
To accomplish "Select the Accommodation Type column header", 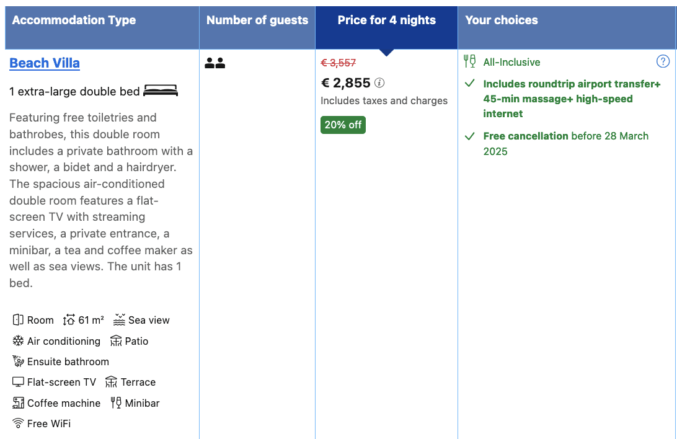I will click(74, 20).
